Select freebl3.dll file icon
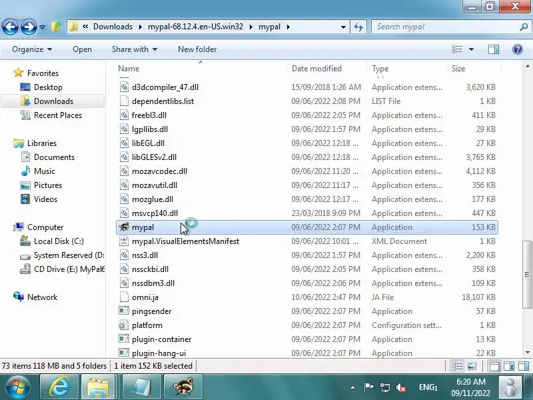 pyautogui.click(x=124, y=115)
